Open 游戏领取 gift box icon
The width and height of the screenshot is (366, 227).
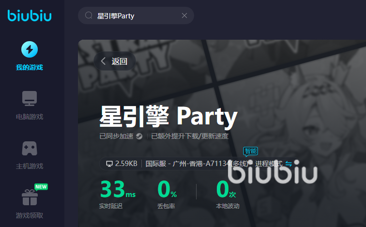click(30, 197)
